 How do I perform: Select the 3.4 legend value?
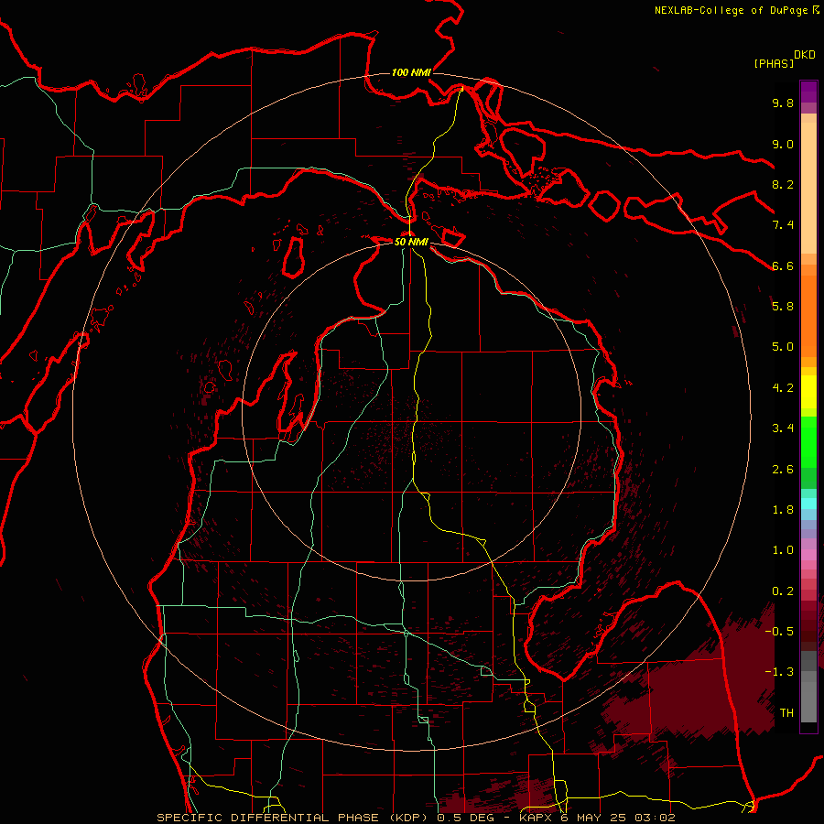tap(783, 428)
